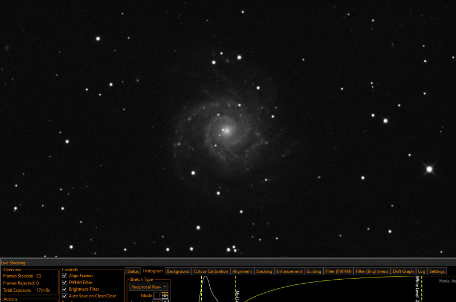456x302 pixels.
Task: Click the brightest spiked star at right
Action: coord(430,169)
